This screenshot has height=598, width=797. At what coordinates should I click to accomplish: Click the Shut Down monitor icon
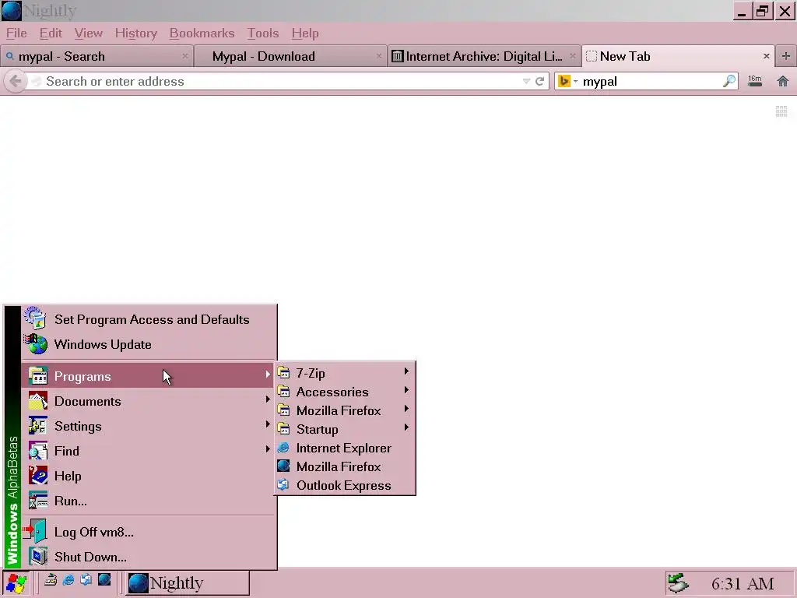pos(38,556)
